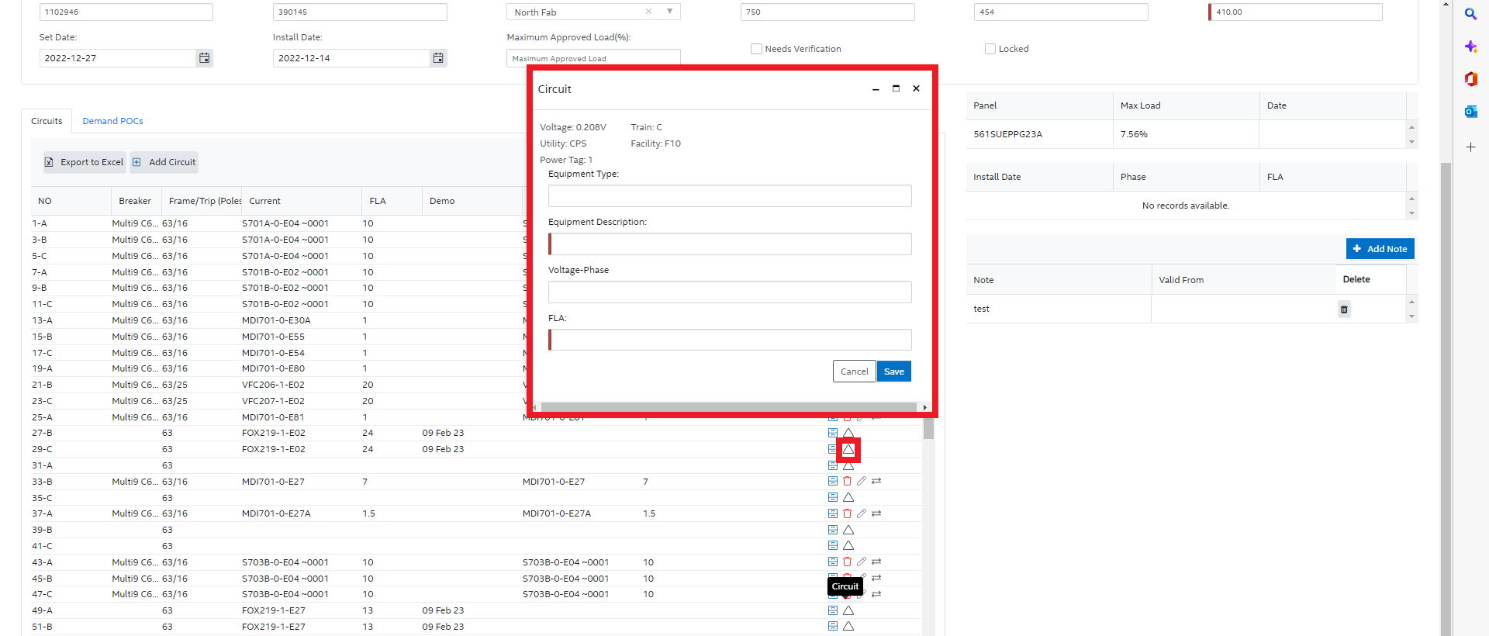Click the Add Note button
Viewport: 1489px width, 636px height.
(1380, 249)
